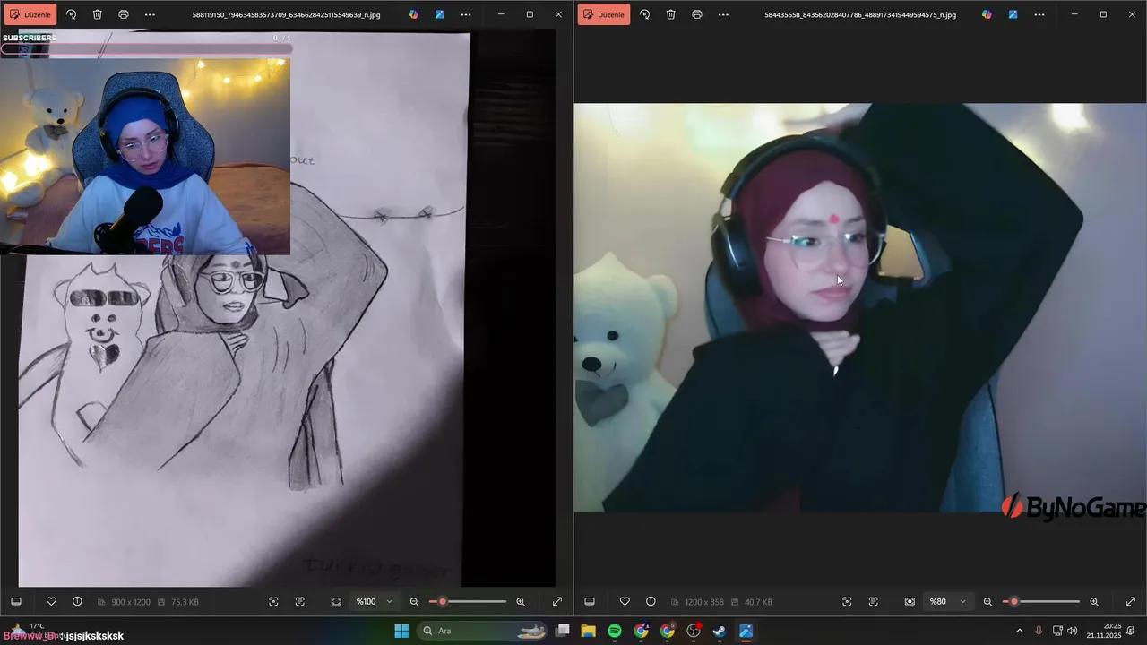Viewport: 1147px width, 645px height.
Task: Open volume control in system tray
Action: (x=1073, y=631)
